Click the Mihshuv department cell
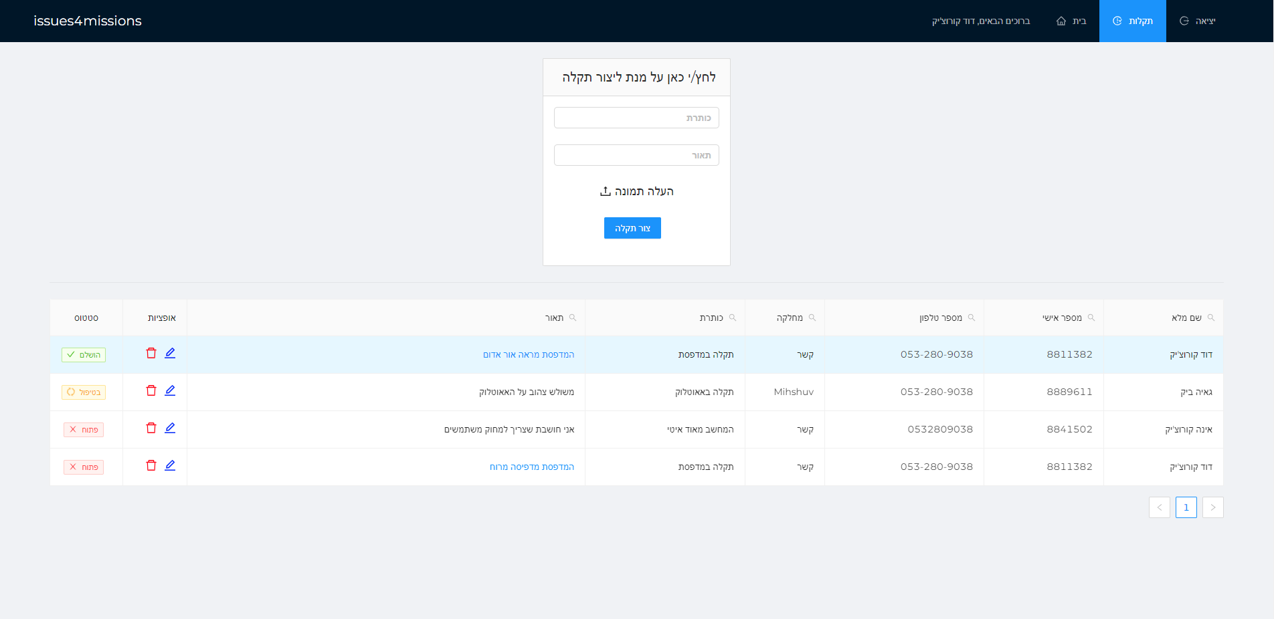Viewport: 1274px width, 619px height. coord(794,392)
